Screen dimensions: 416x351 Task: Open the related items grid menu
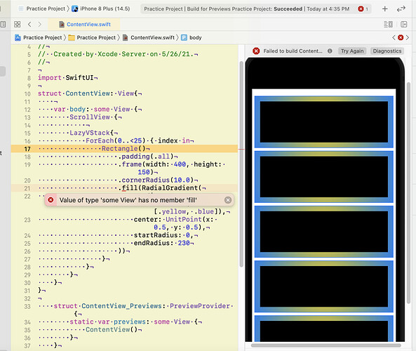(18, 25)
